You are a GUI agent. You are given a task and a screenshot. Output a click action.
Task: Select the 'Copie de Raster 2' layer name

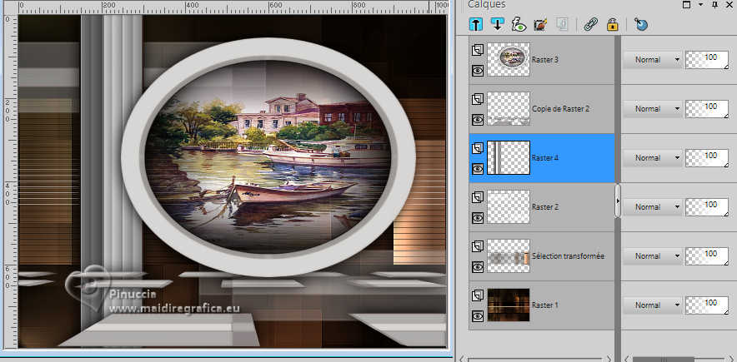tap(561, 109)
